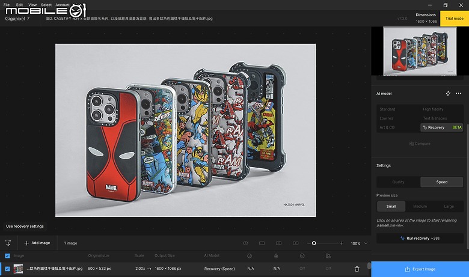Open the 100% zoom level dropdown

point(359,243)
